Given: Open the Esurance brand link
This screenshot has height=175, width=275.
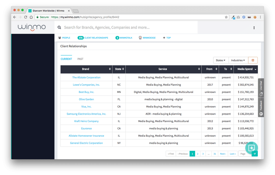Looking at the screenshot, I should coord(86,128).
